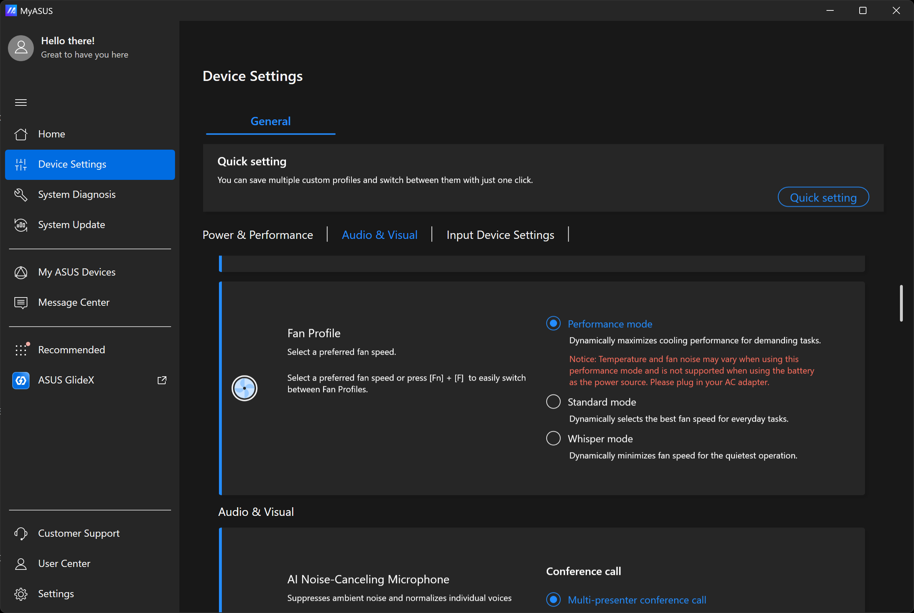The image size is (914, 613).
Task: Click the user profile avatar
Action: click(21, 48)
